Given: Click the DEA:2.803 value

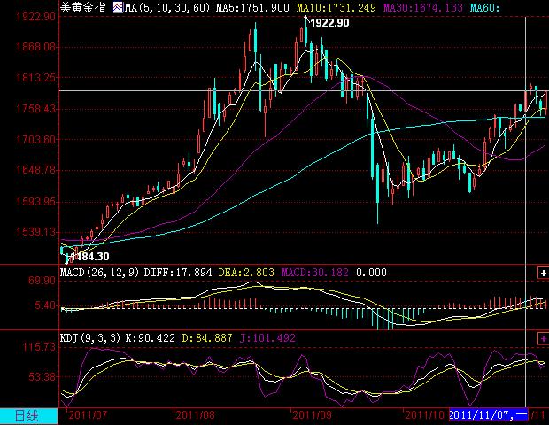Looking at the screenshot, I should pos(246,273).
